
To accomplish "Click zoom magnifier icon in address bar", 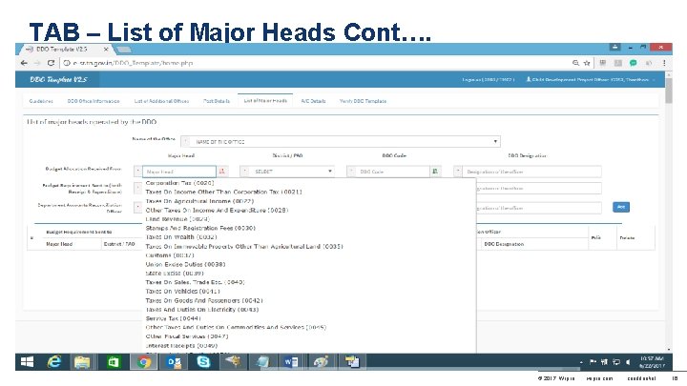I will click(575, 63).
